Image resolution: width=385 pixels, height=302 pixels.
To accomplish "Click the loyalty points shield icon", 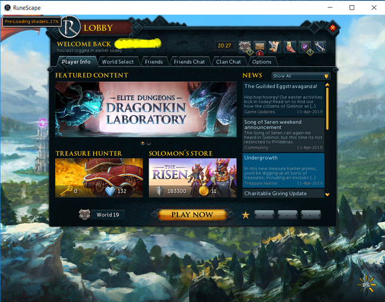I will pyautogui.click(x=160, y=191).
